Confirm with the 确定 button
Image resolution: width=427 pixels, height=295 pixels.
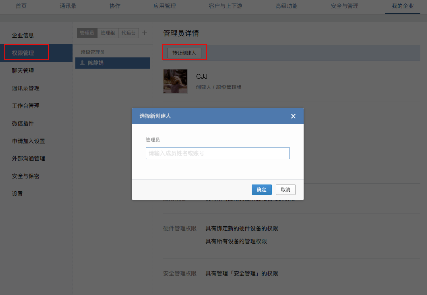tap(262, 190)
